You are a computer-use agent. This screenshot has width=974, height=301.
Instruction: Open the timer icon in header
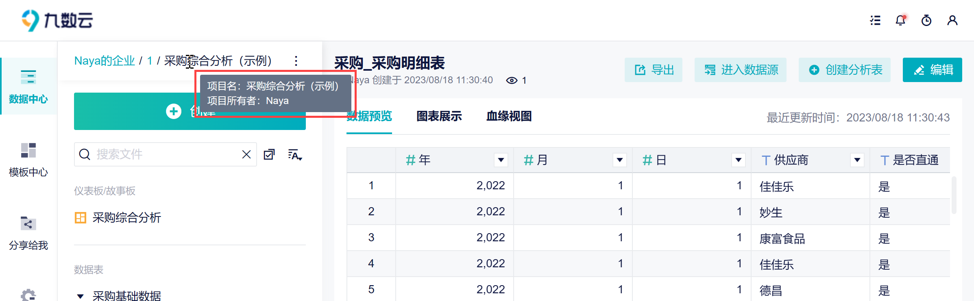pos(926,20)
